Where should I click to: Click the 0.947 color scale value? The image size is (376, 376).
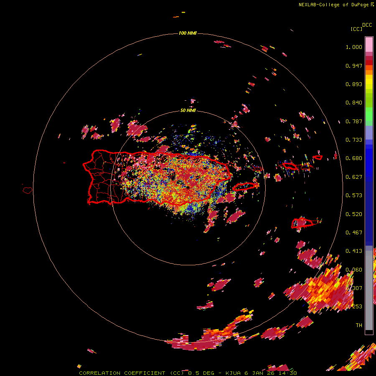coord(354,66)
